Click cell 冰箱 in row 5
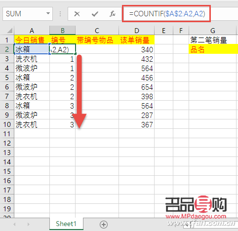Viewport: 238px width, 231px height. [x=32, y=77]
